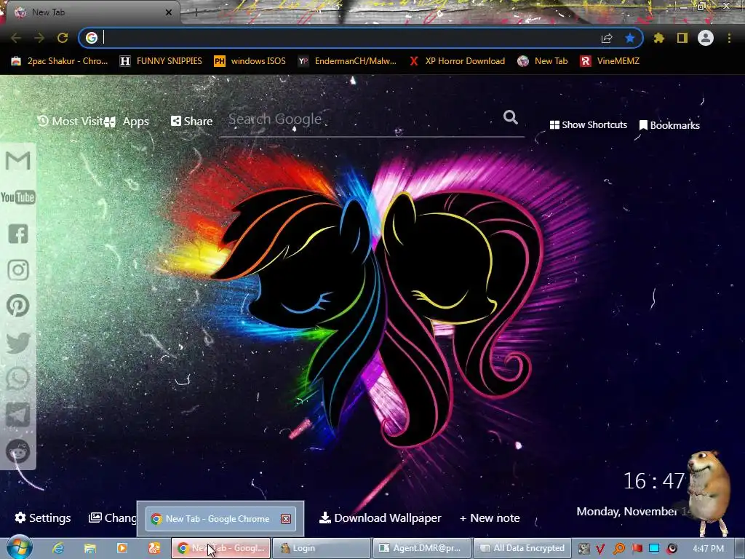Click the Most Visited button
The width and height of the screenshot is (745, 559).
(x=71, y=122)
